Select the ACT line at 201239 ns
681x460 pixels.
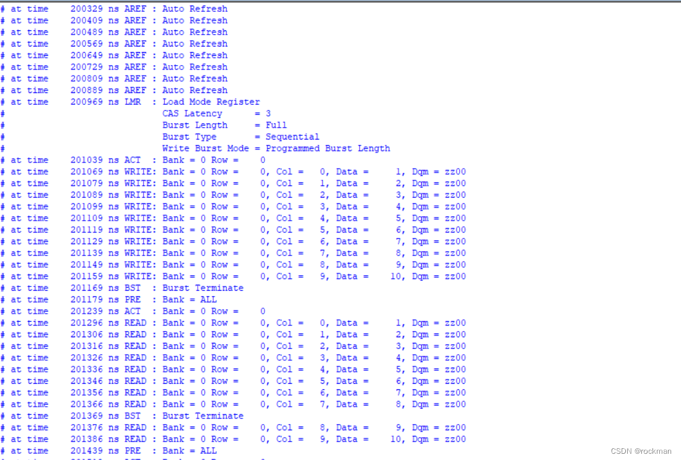133,311
